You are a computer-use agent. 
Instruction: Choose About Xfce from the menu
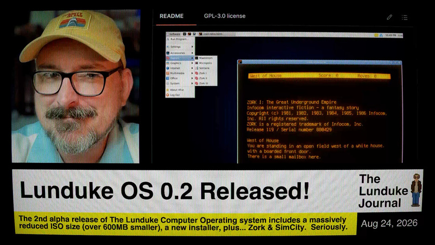[x=180, y=90]
